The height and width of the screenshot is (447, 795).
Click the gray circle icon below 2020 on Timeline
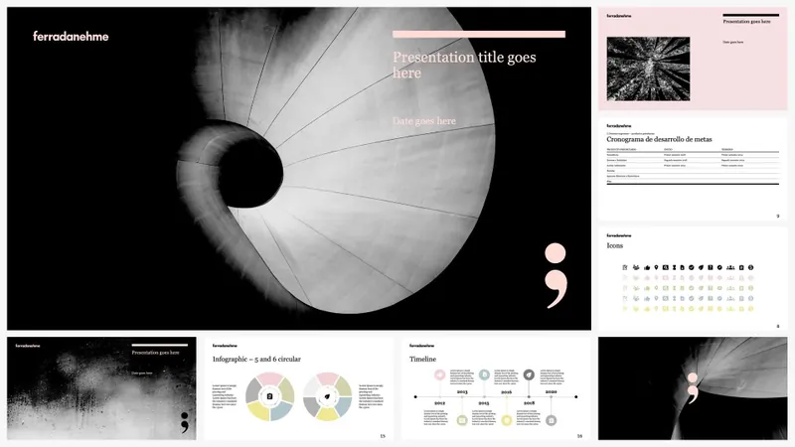(552, 420)
